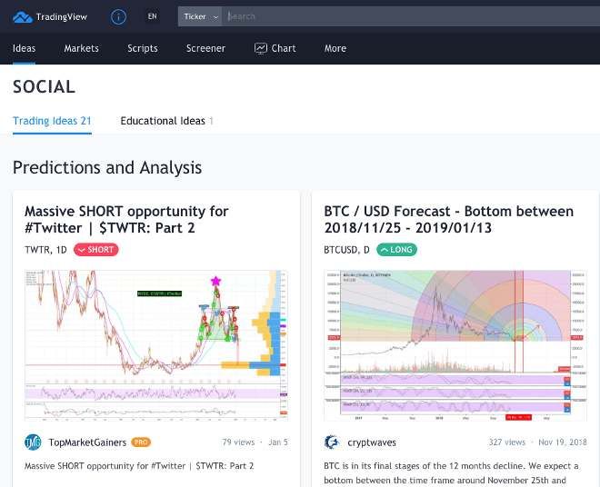Viewport: 600px width, 487px height.
Task: Open the BTC / USD Forecast idea title
Action: tap(448, 220)
